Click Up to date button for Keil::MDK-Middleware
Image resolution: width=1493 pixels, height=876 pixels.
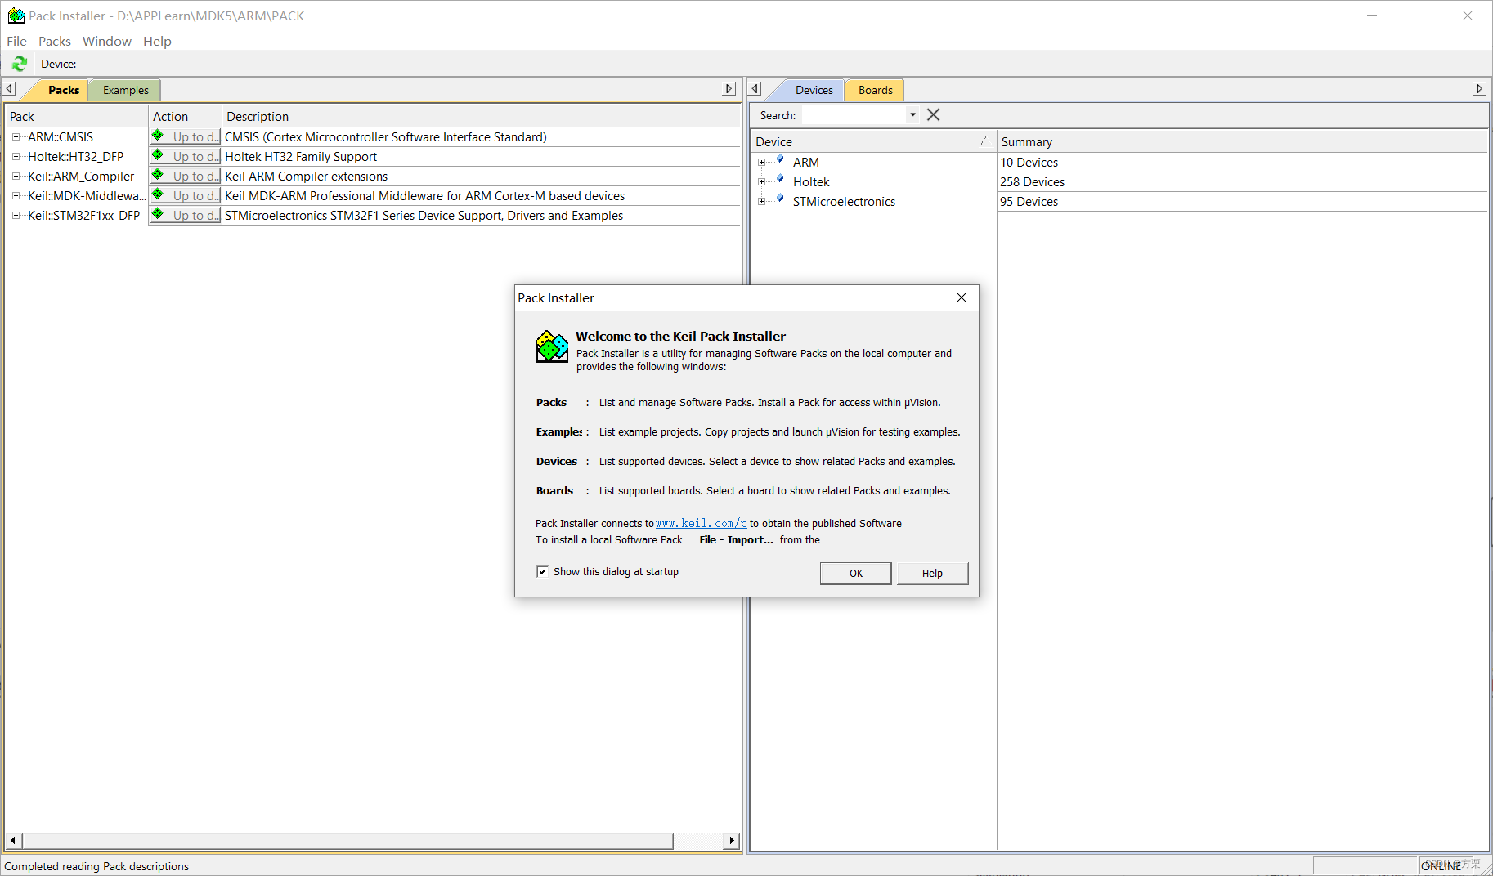[x=186, y=195]
